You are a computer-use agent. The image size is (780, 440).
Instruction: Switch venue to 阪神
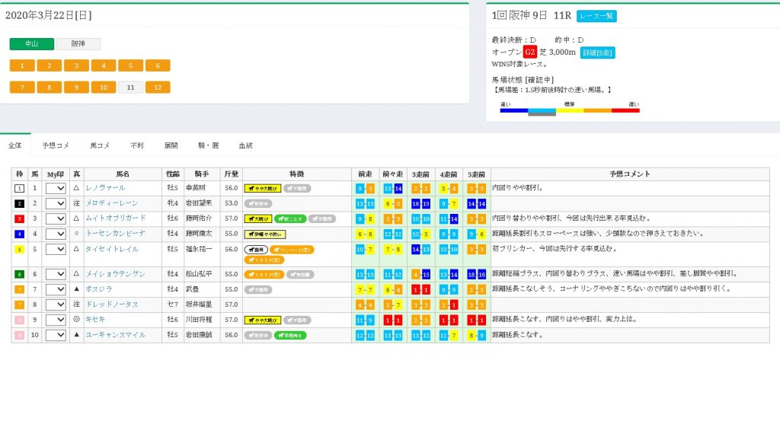pyautogui.click(x=78, y=44)
